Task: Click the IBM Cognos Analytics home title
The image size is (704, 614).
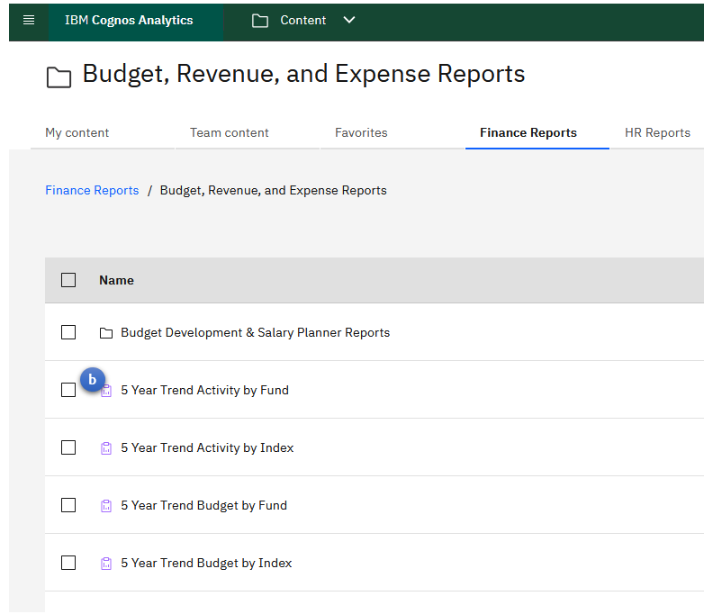Action: 129,20
